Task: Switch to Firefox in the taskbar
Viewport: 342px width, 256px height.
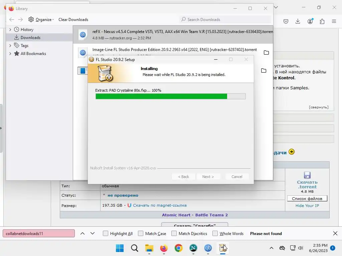Action: tap(164, 248)
